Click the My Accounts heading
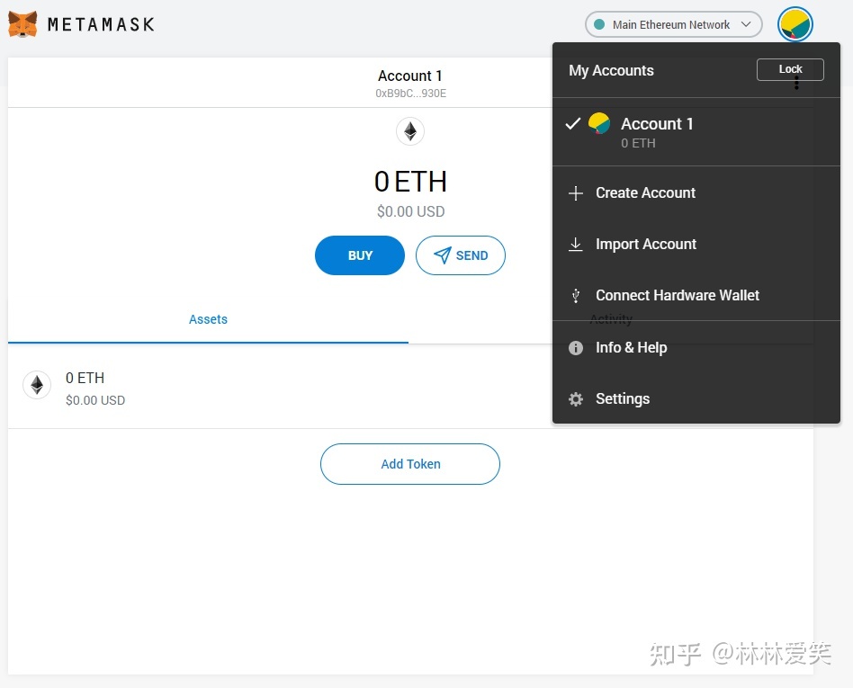 tap(612, 71)
